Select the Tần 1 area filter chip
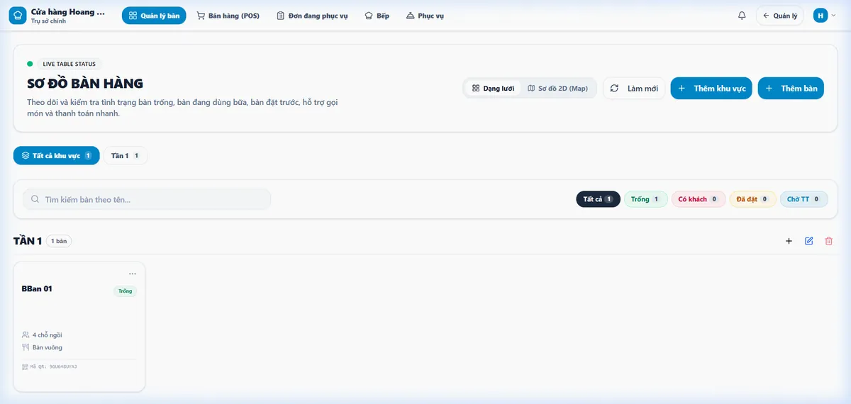 pyautogui.click(x=126, y=155)
